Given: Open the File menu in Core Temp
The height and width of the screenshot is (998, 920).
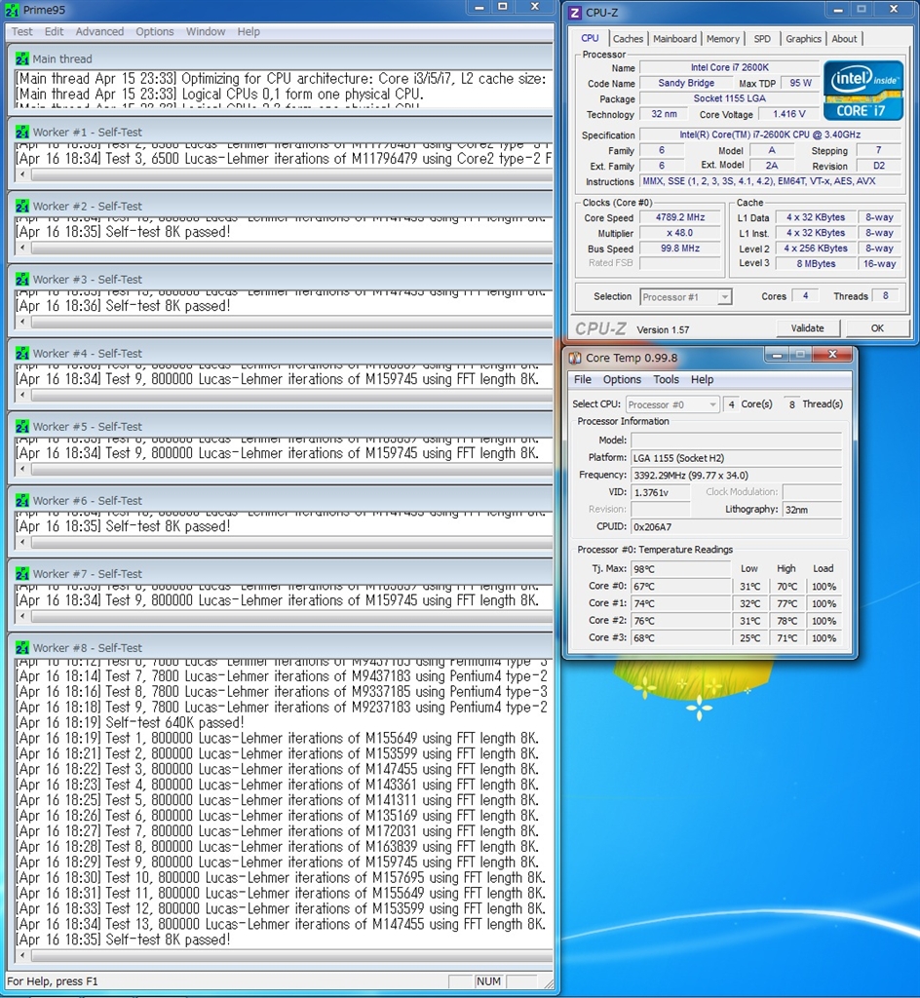Looking at the screenshot, I should point(583,380).
